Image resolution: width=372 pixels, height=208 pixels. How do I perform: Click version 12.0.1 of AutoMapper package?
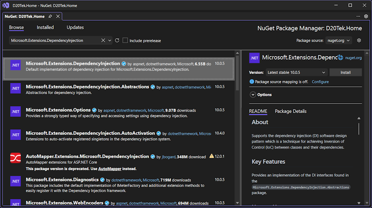click(x=220, y=156)
